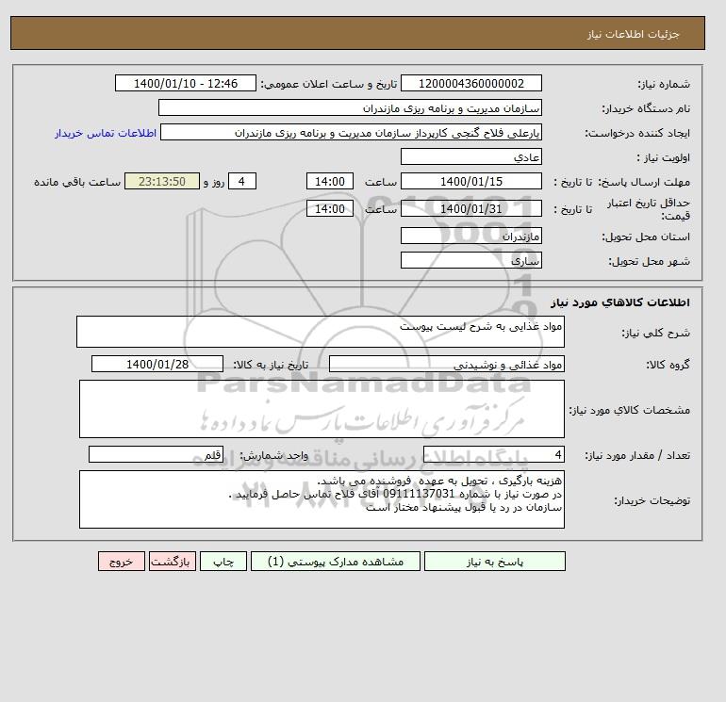Click the استان محل تحویل label
Screen dimensions: 726x702
tap(646, 237)
